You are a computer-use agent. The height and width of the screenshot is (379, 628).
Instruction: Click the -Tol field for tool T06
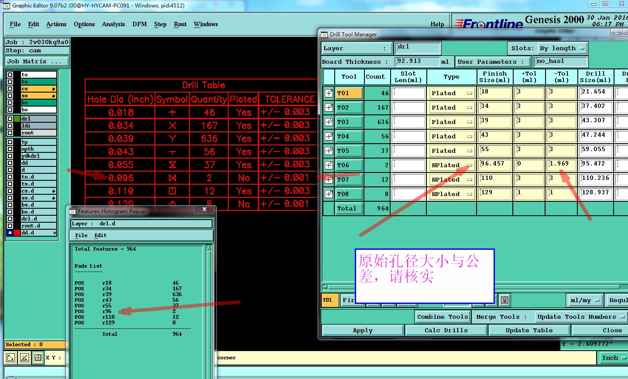(561, 165)
